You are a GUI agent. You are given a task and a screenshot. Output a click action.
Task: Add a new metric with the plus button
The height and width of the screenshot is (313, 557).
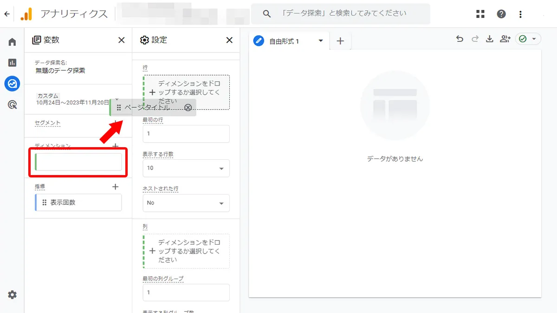pyautogui.click(x=115, y=187)
